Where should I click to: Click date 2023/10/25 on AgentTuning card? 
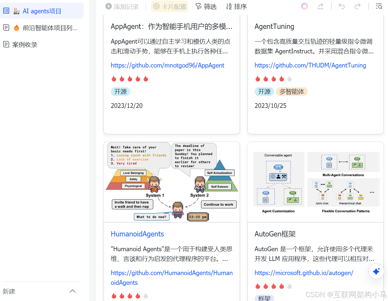point(271,106)
